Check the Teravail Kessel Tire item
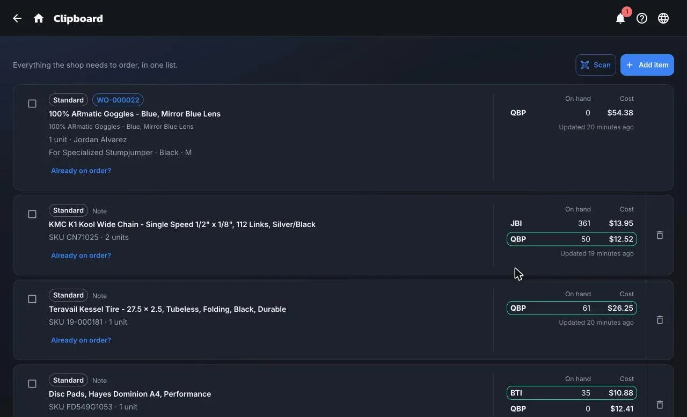Screen dimensions: 687x417 [x=32, y=299]
